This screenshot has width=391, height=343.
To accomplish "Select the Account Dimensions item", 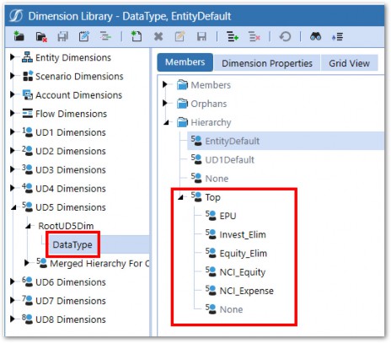I will click(78, 95).
